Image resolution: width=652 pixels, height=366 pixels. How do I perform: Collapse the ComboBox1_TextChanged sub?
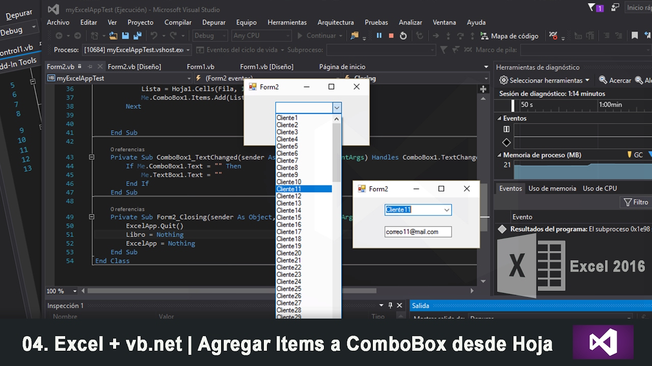tap(92, 158)
